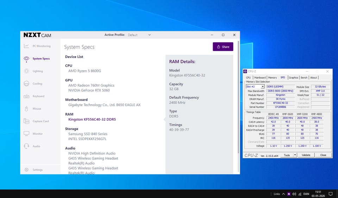Image resolution: width=338 pixels, height=198 pixels.
Task: Click the Part Number field KF556C40-32
Action: point(281,103)
